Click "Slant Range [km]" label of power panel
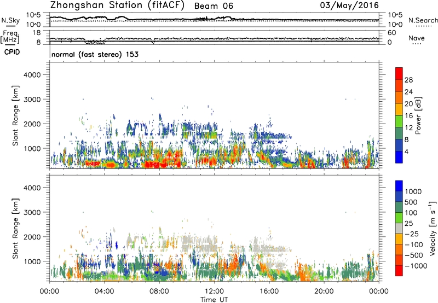The image size is (438, 303). click(x=15, y=115)
